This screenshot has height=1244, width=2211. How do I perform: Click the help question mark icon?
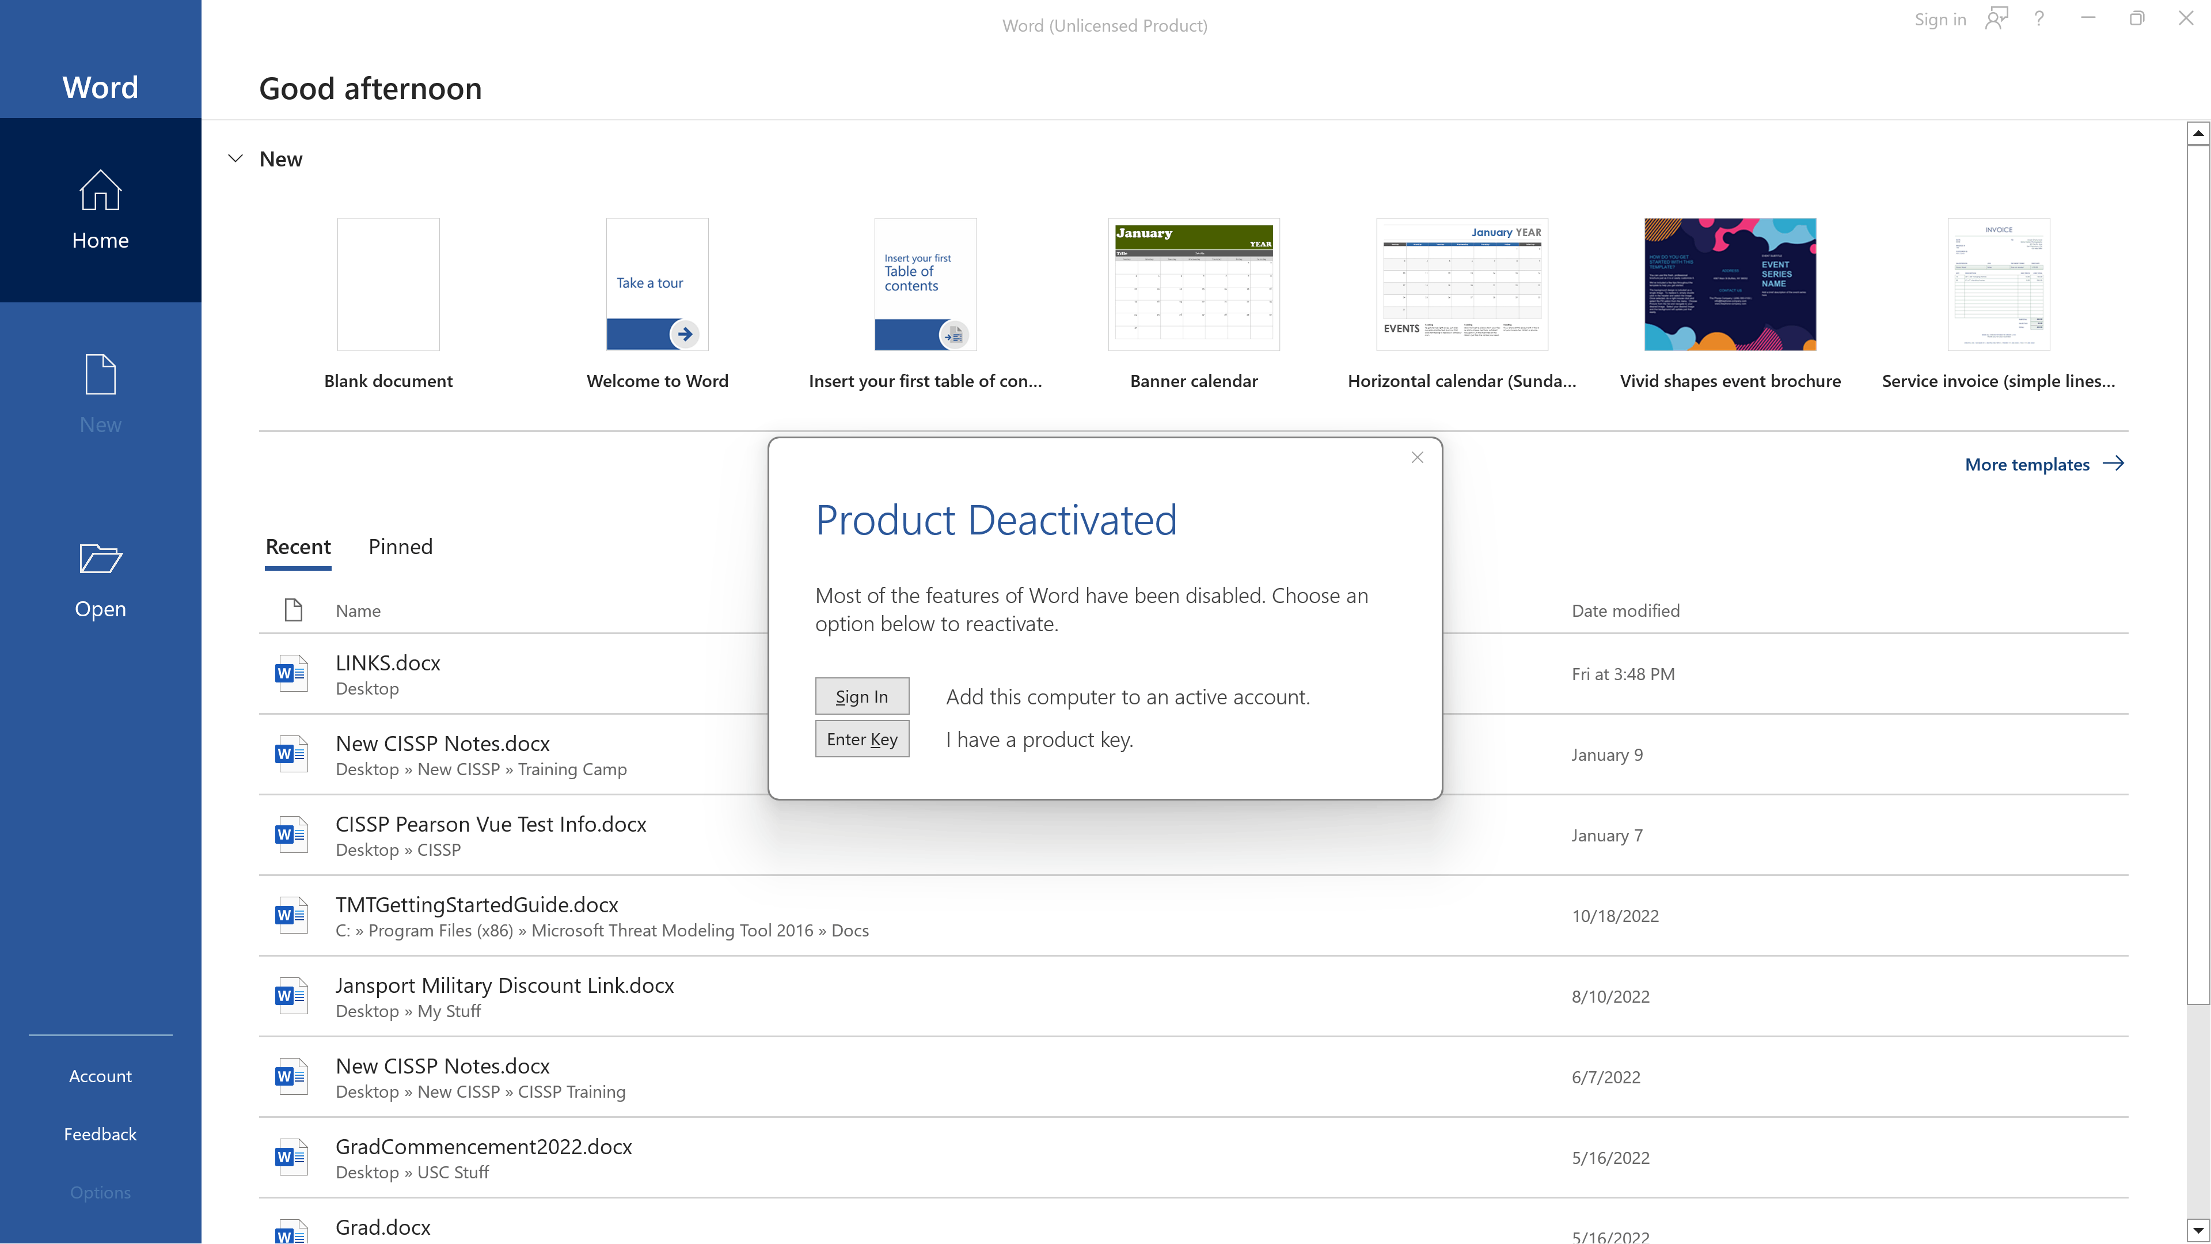click(x=2038, y=19)
